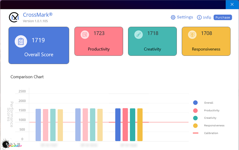This screenshot has height=150, width=239.
Task: Click the dark blue Overall bar
Action: click(118, 125)
